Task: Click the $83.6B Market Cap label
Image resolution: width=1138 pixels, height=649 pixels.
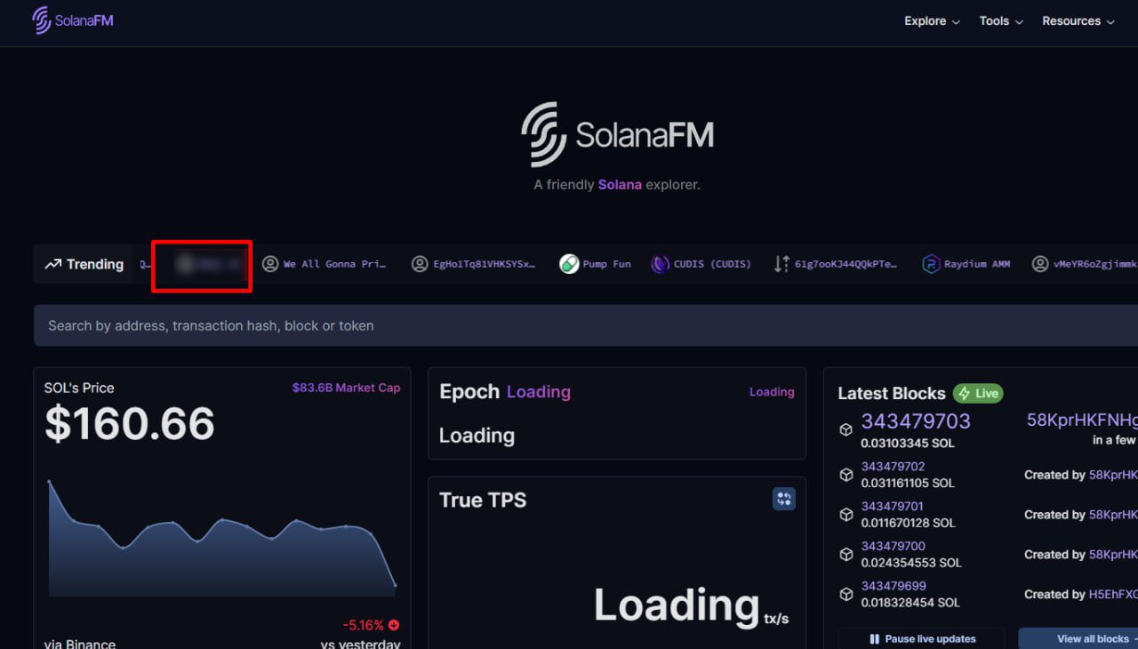Action: (x=346, y=388)
